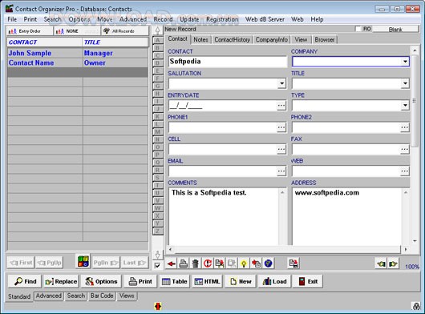Click the Find button
Image resolution: width=425 pixels, height=314 pixels.
(x=25, y=281)
